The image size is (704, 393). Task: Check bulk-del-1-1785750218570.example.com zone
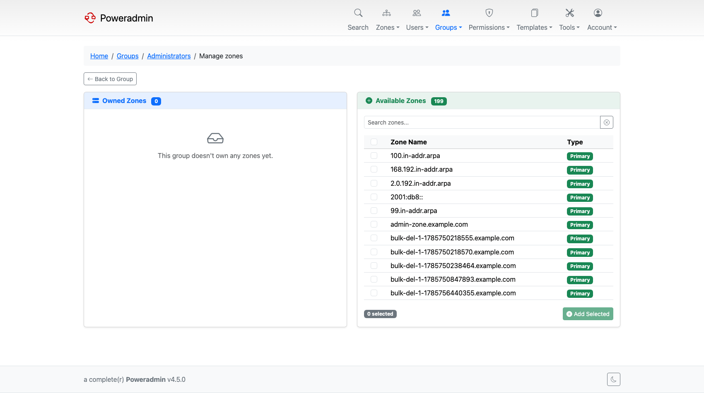coord(374,252)
